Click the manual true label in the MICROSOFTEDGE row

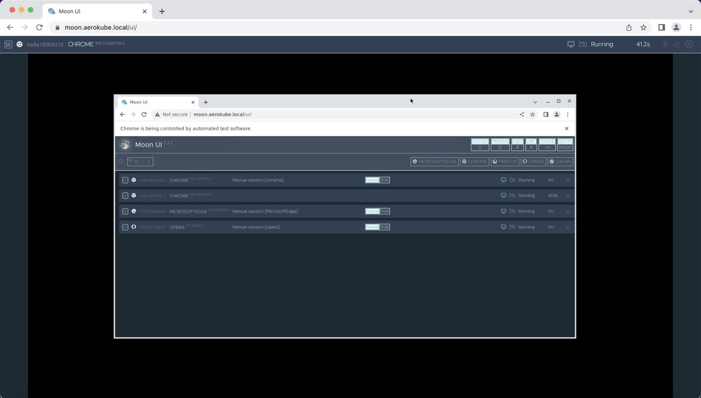377,211
